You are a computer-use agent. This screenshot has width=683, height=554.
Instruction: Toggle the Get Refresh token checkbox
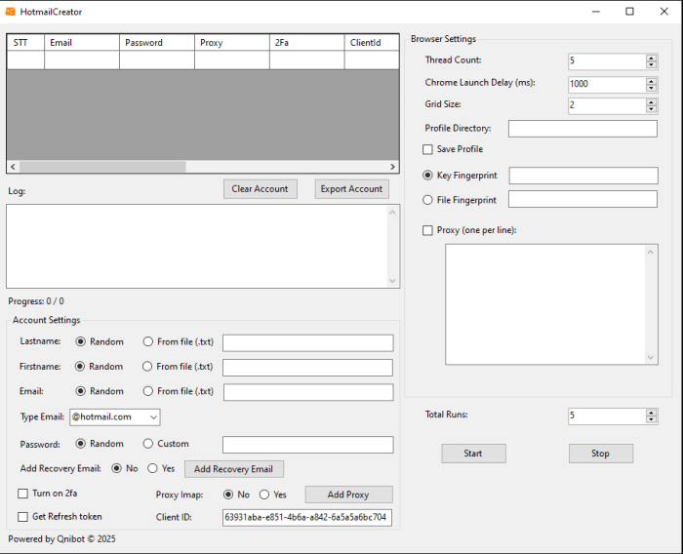pos(22,517)
